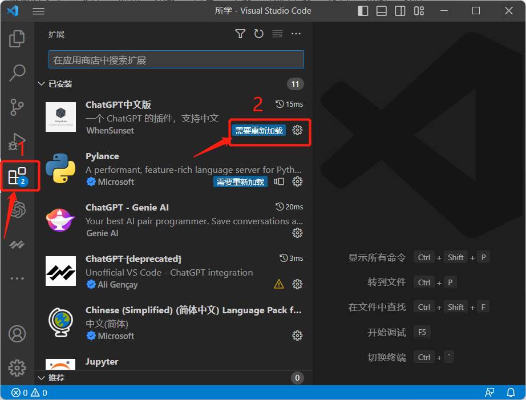Image resolution: width=526 pixels, height=400 pixels.
Task: Click the WhenSunset publisher name
Action: pyautogui.click(x=110, y=131)
